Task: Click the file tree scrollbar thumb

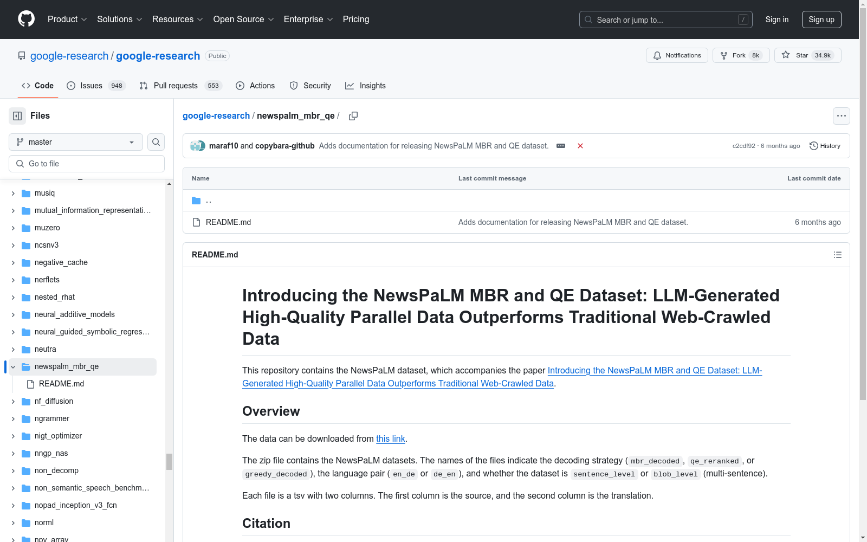Action: pos(169,461)
